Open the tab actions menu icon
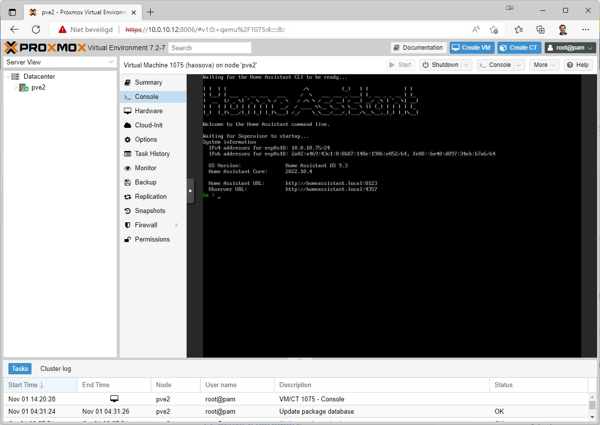This screenshot has width=600, height=425. tap(12, 12)
